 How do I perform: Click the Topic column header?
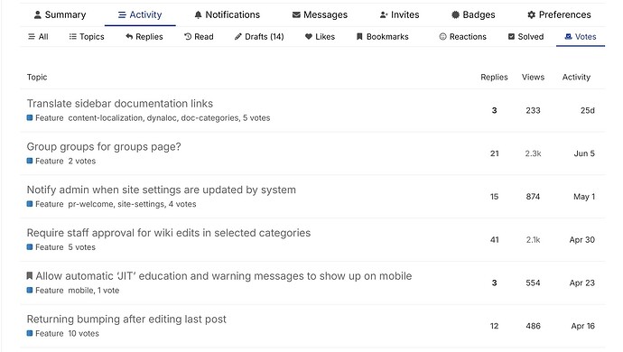click(x=37, y=77)
